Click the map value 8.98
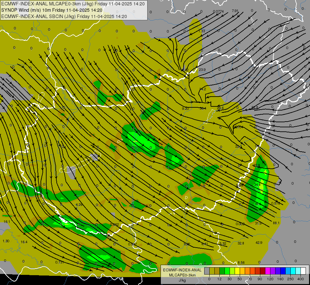Screen dimensions: 310x285 [x=240, y=185]
